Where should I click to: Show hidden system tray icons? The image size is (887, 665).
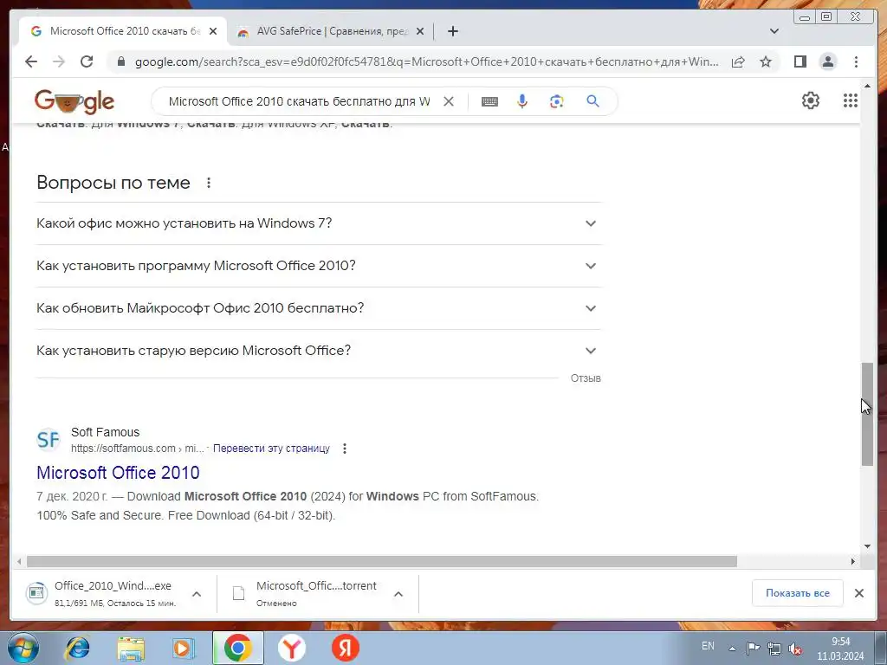tap(732, 649)
